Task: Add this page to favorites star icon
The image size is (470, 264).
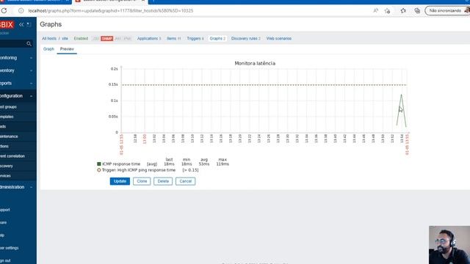Action: pyautogui.click(x=387, y=11)
